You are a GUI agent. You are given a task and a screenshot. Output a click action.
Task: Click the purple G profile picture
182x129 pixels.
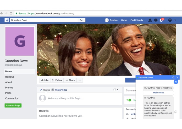(20, 41)
